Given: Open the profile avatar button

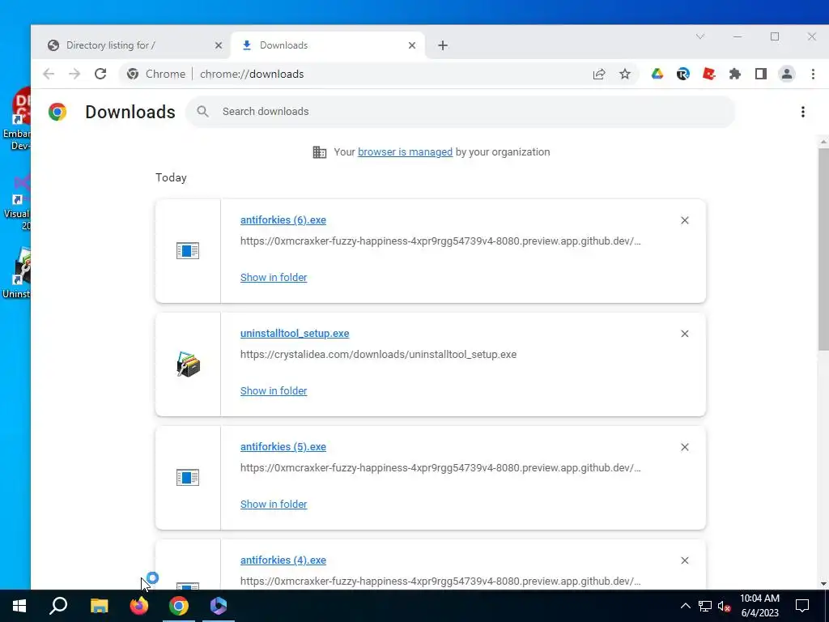Looking at the screenshot, I should pyautogui.click(x=787, y=74).
